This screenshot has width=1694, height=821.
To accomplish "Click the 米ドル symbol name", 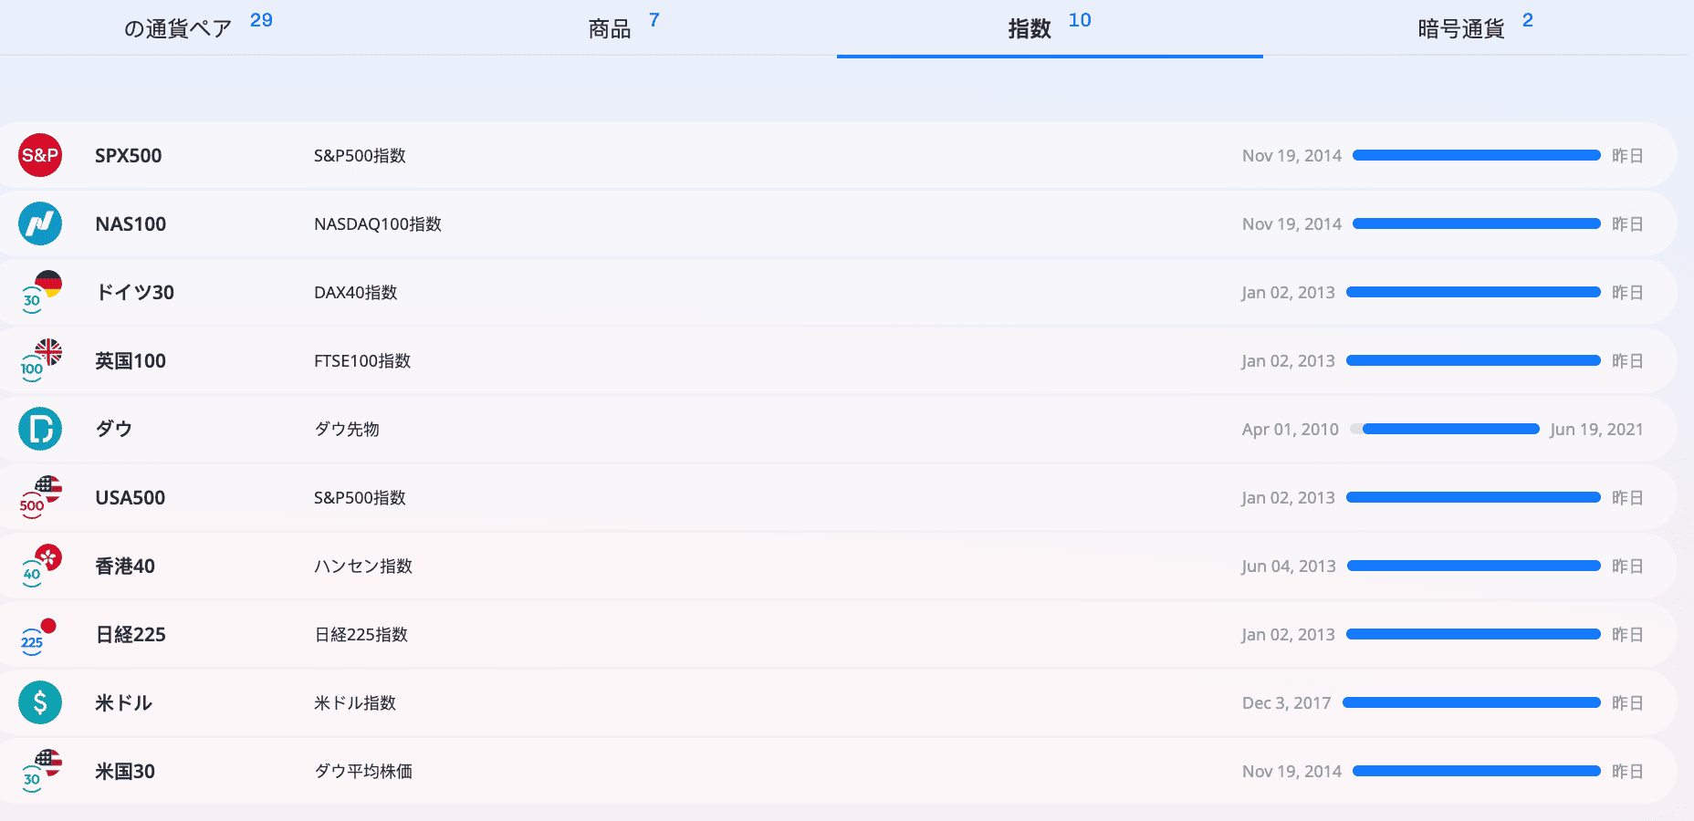I will (123, 703).
